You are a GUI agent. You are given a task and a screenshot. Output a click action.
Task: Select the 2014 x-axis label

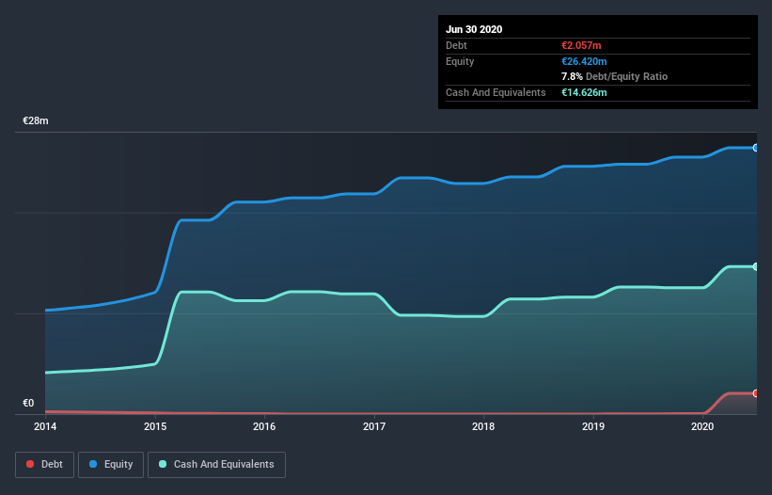pyautogui.click(x=45, y=426)
